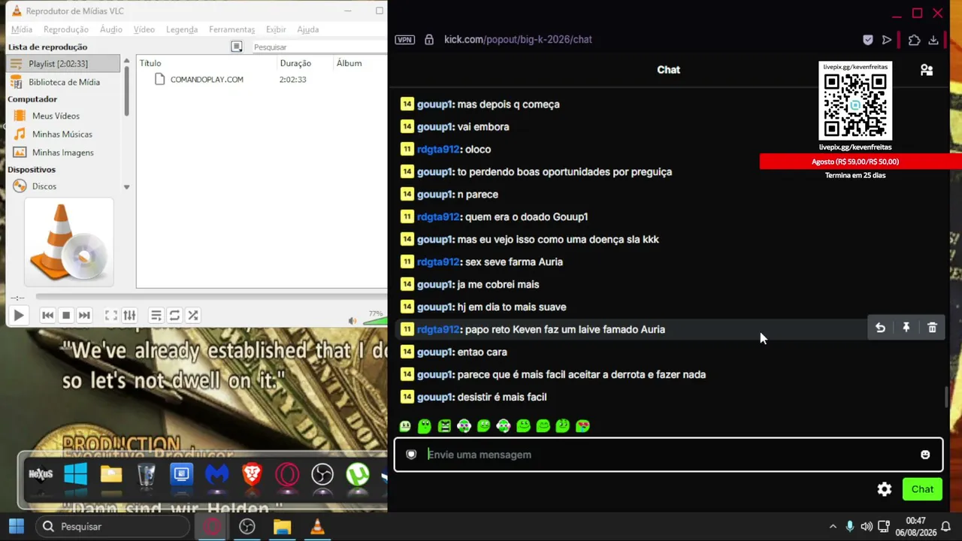Open the Legenda menu in VLC

point(182,29)
